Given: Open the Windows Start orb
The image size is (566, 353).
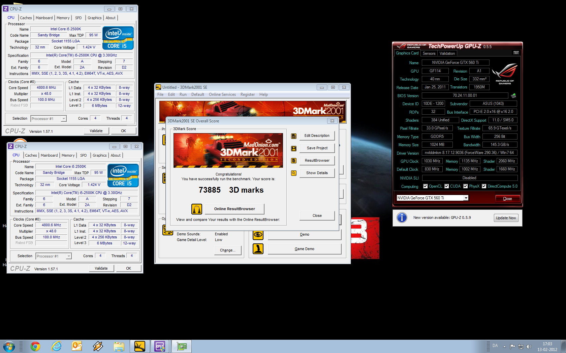Looking at the screenshot, I should [x=9, y=346].
